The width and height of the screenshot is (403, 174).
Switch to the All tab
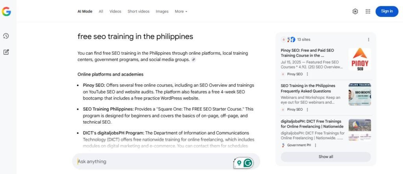click(x=101, y=11)
